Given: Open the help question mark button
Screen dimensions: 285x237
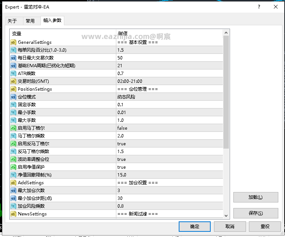Looking at the screenshot, I should coord(259,7).
